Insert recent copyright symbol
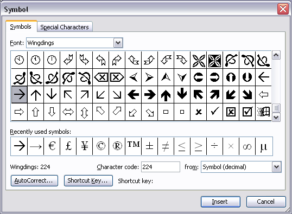This screenshot has height=214, width=292. [101, 146]
